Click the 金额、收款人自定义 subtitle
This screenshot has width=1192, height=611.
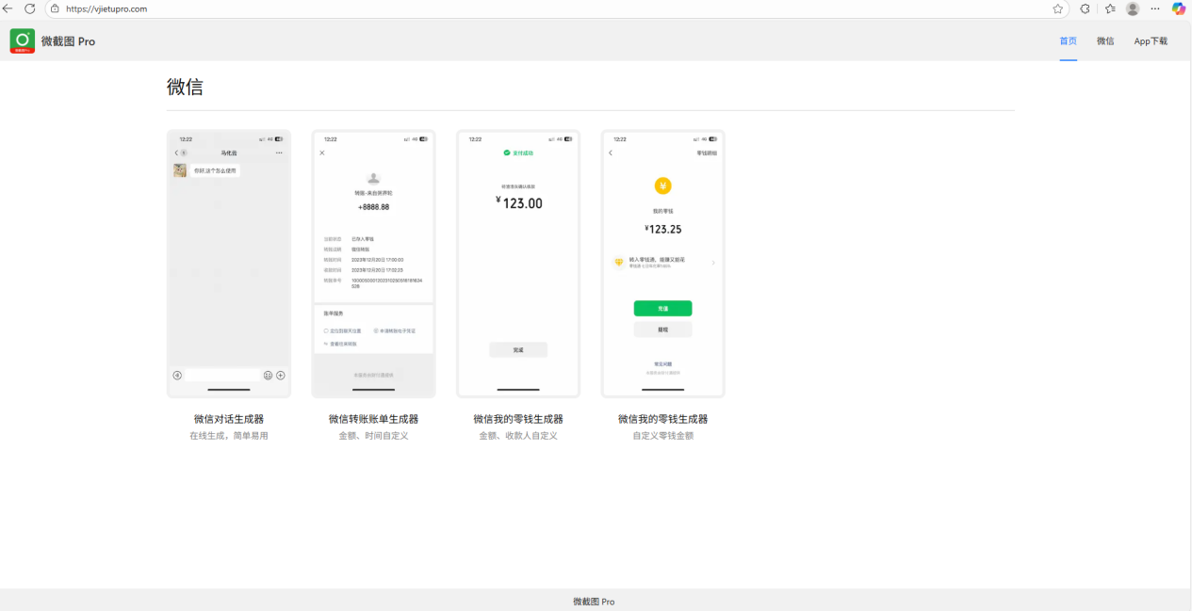pyautogui.click(x=518, y=436)
